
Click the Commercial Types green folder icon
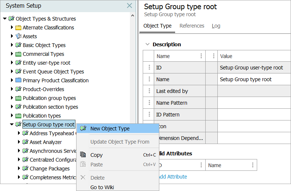point(18,54)
